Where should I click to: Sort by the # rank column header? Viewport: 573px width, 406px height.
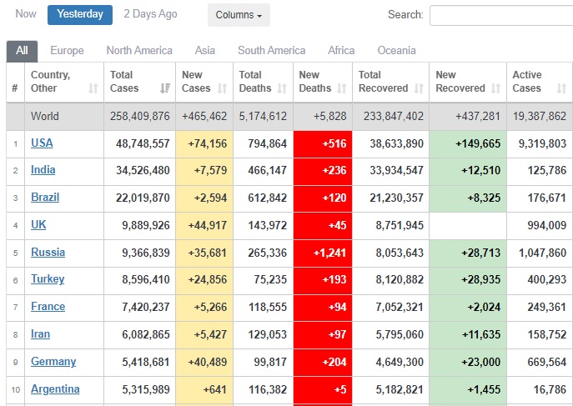coord(15,88)
